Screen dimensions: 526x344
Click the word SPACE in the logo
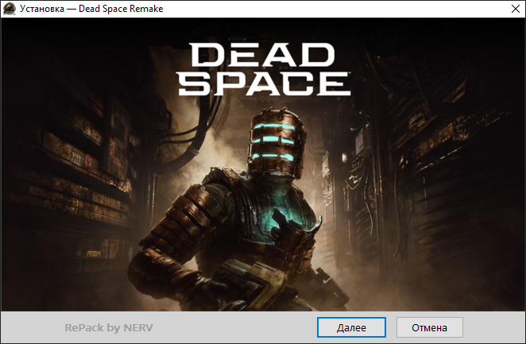263,83
